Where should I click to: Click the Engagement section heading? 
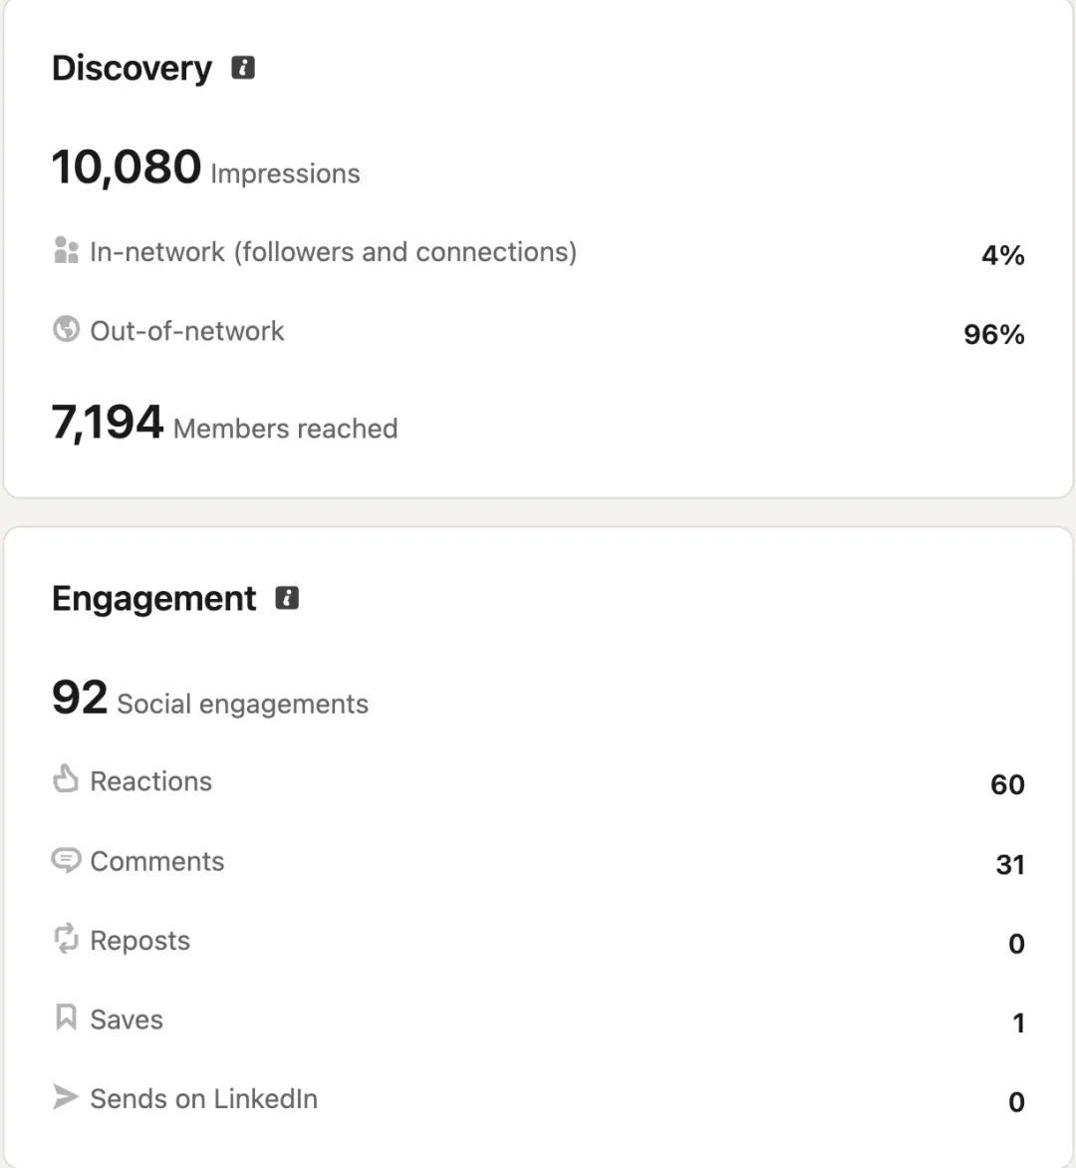(154, 599)
